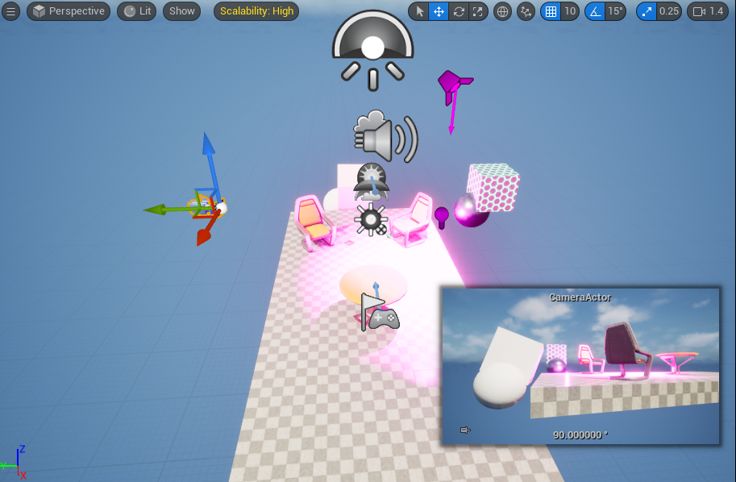This screenshot has width=736, height=482.
Task: Open scale snap value 0.25 dropdown
Action: [x=669, y=11]
